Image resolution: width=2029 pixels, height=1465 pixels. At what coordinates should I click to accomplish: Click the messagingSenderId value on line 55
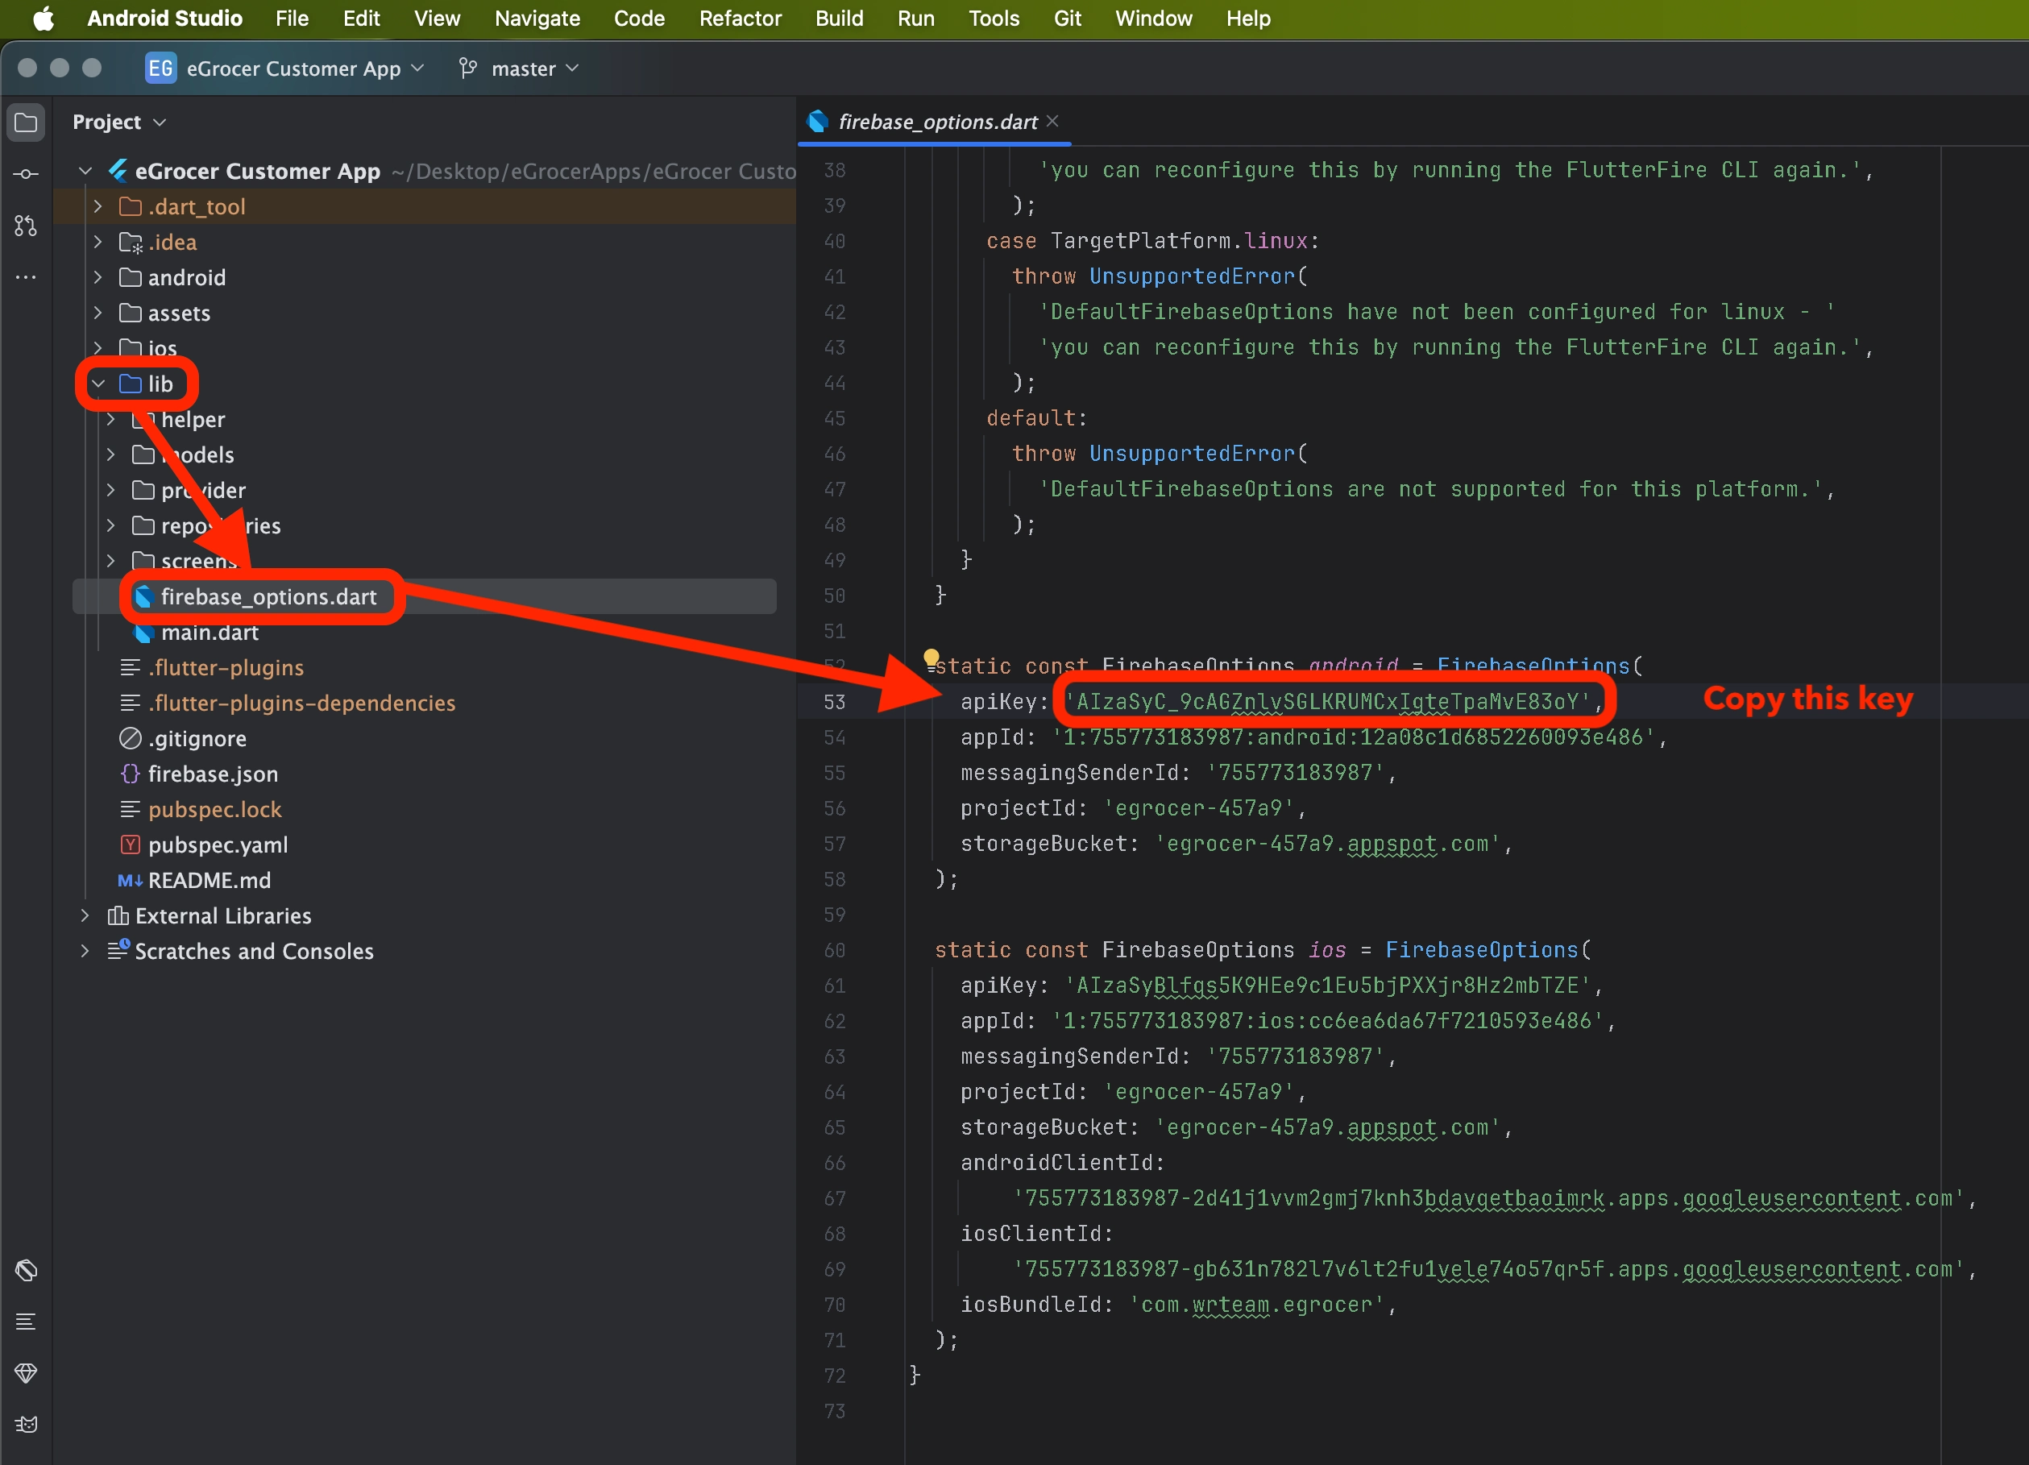(1296, 774)
